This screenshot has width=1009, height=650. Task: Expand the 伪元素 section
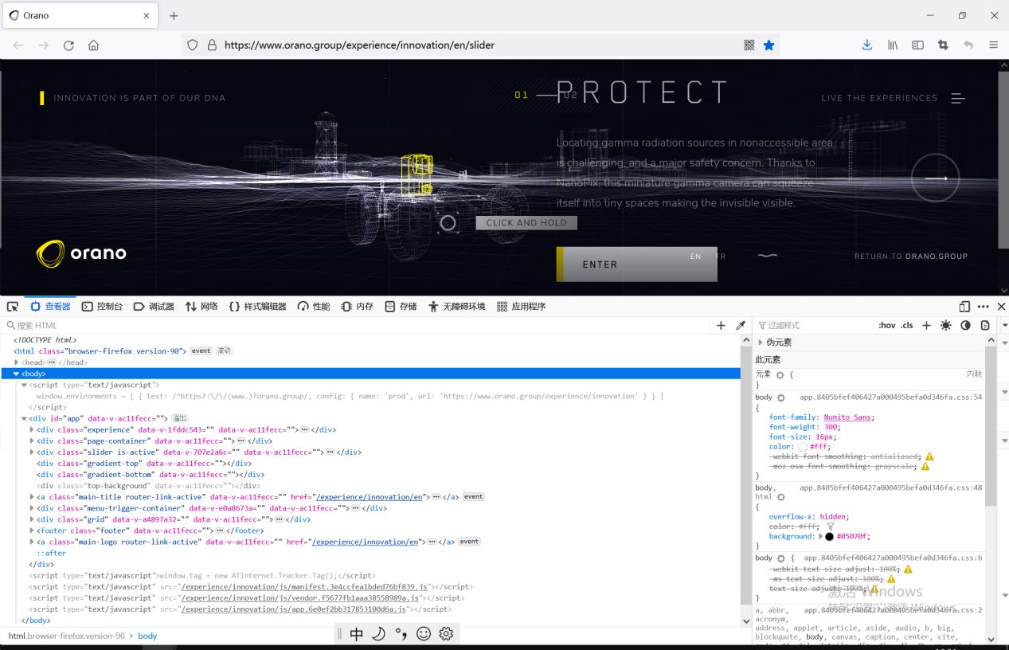[761, 343]
